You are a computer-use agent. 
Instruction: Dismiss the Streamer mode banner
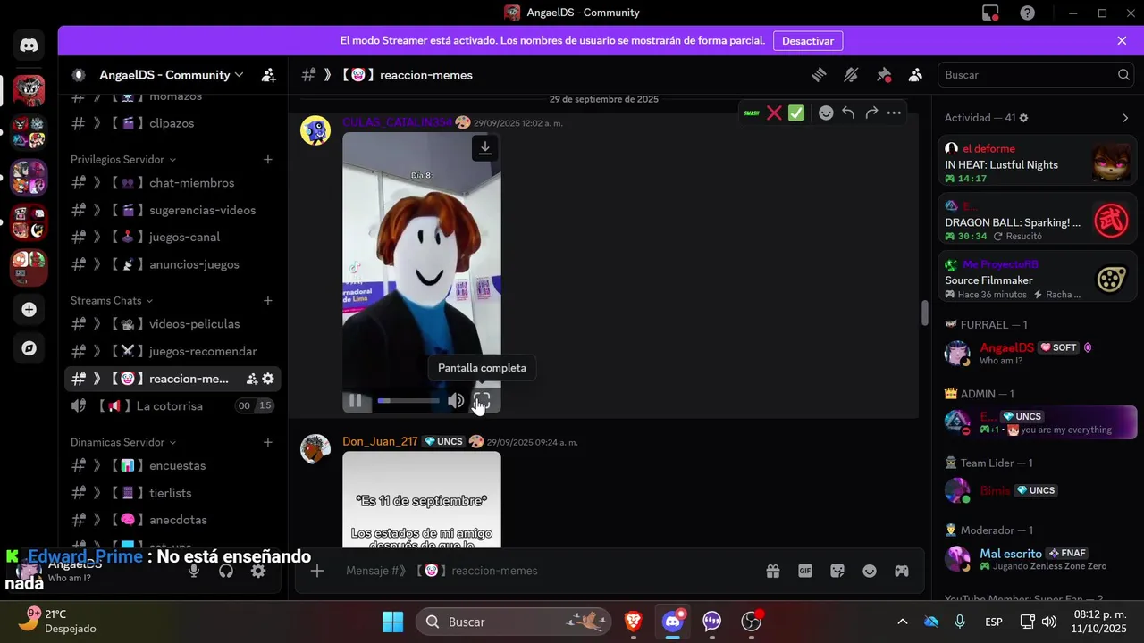(1122, 41)
